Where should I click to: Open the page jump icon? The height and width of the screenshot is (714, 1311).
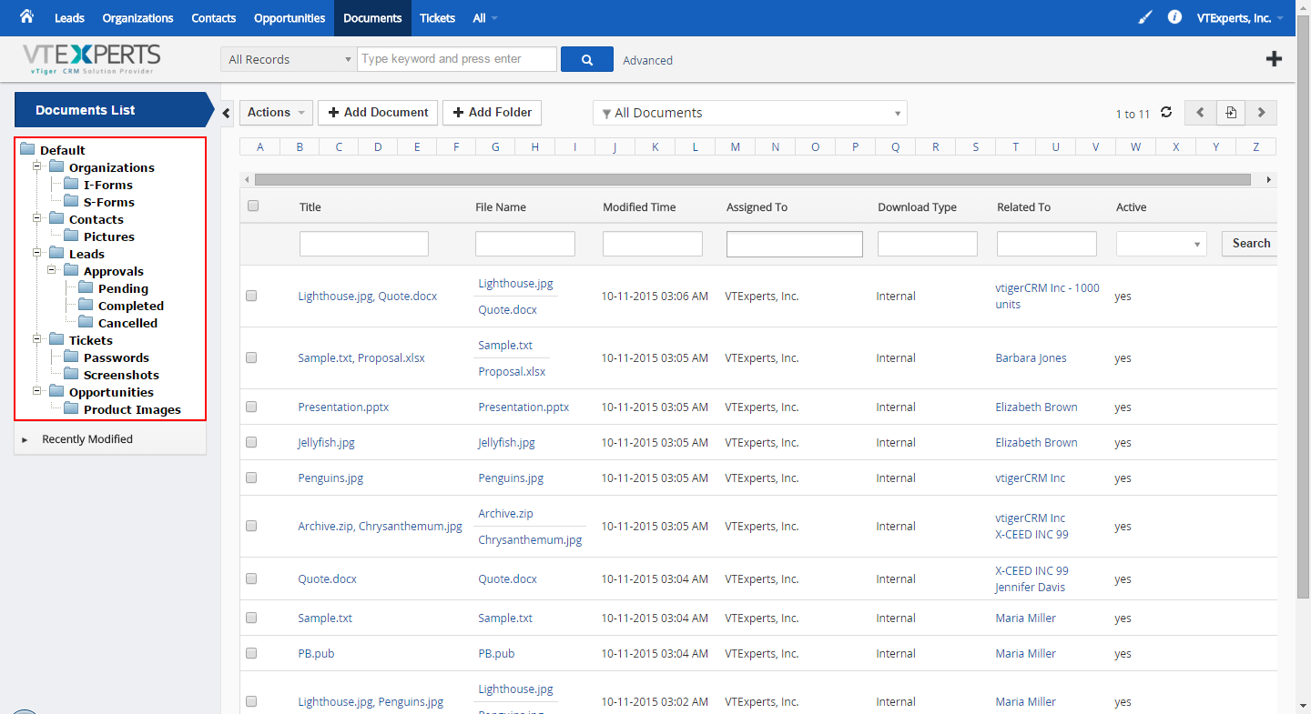pos(1231,113)
